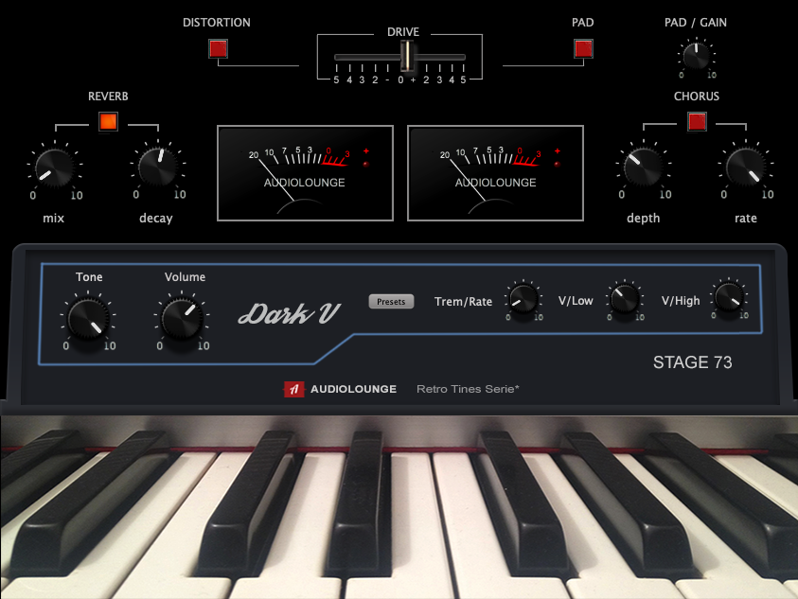798x599 pixels.
Task: Click the left VU meter
Action: 306,173
